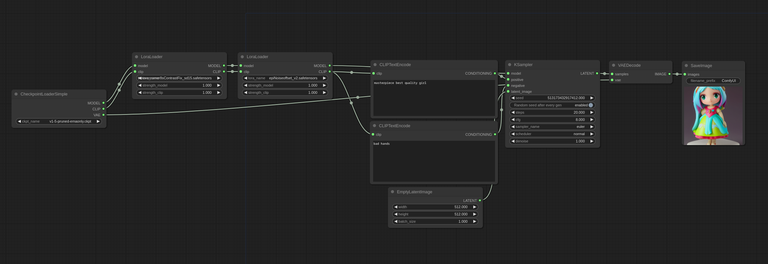Collapse the KSampler node via its title dot

(510, 65)
